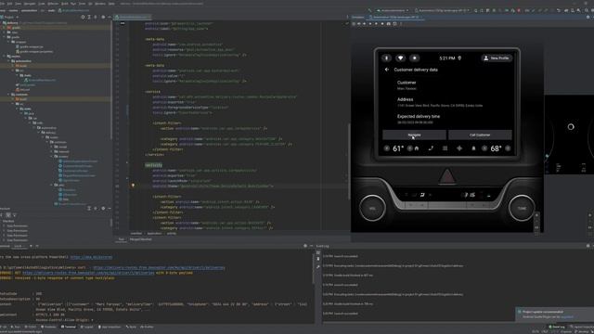
Task: Click the TUNE knob on the dashboard
Action: point(522,208)
